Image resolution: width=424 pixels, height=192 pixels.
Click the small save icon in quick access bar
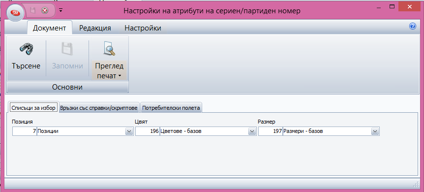tap(33, 10)
